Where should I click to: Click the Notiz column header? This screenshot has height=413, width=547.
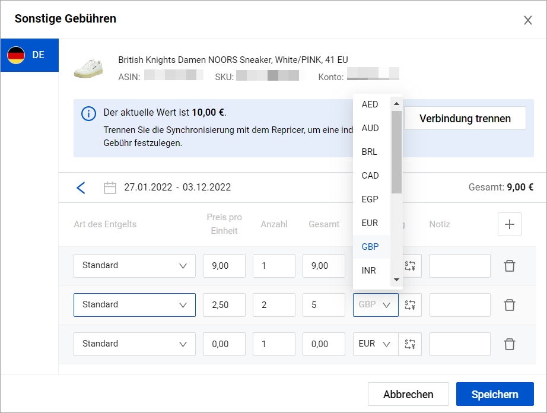coord(440,224)
